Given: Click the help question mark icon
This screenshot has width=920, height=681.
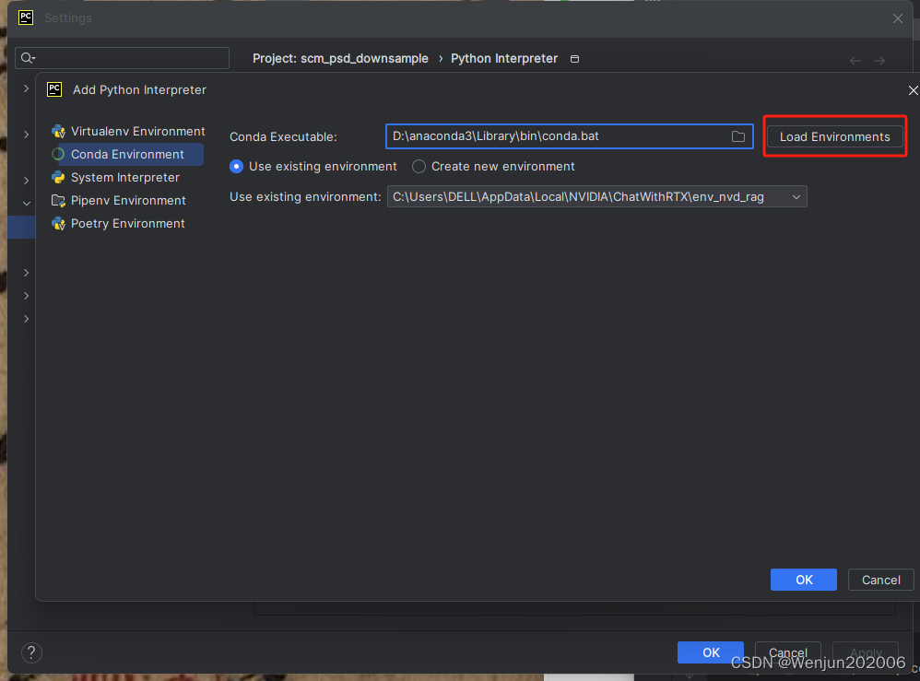Looking at the screenshot, I should (x=31, y=652).
